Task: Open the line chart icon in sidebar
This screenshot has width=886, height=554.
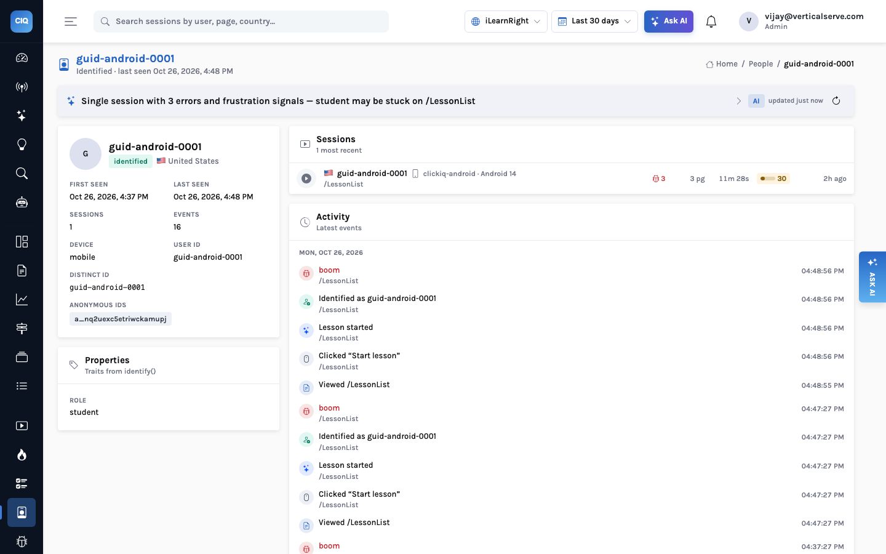Action: tap(22, 299)
